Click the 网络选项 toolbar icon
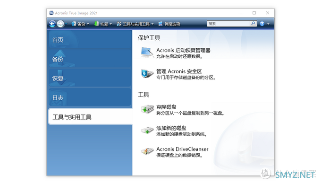321x184 pixels. click(x=160, y=24)
